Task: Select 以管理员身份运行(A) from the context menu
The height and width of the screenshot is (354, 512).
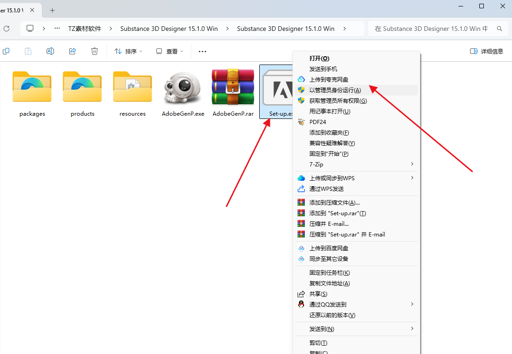Action: point(331,90)
